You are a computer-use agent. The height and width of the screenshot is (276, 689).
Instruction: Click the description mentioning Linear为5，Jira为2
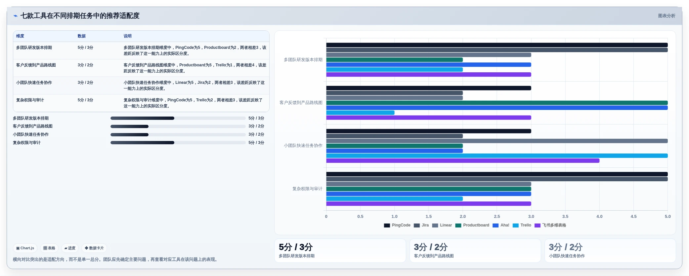[194, 86]
